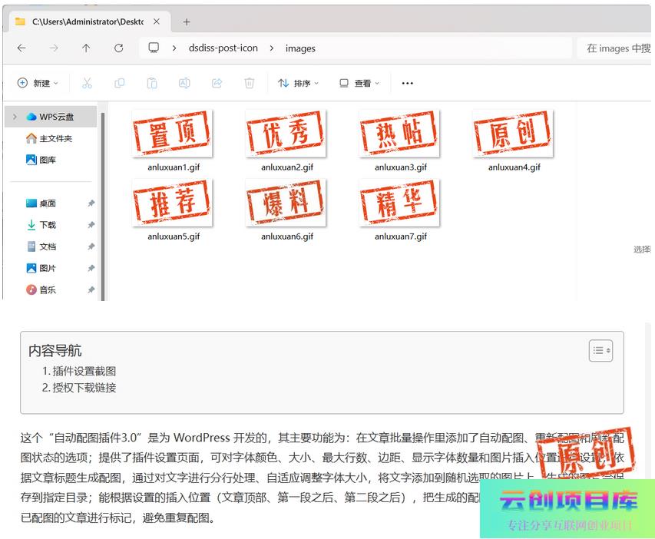Open the 排序 sort dropdown
Viewport: 655px width, 539px height.
[x=298, y=83]
